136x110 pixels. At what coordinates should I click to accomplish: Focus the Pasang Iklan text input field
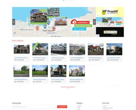pyautogui.click(x=35, y=107)
